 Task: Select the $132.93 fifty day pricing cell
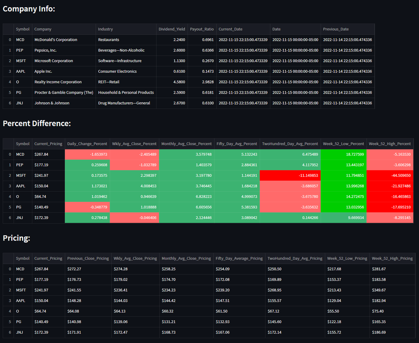click(239, 322)
